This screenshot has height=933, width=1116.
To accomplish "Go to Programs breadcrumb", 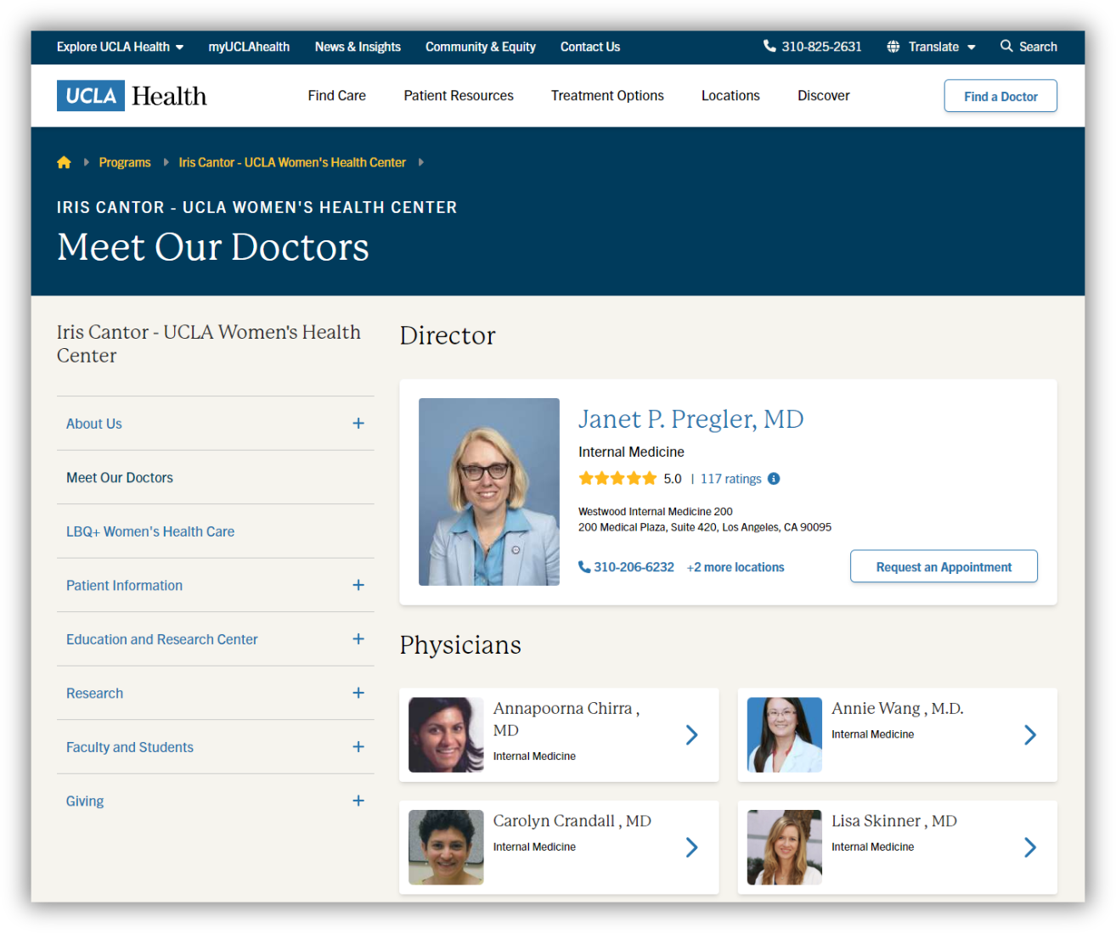I will click(x=125, y=162).
